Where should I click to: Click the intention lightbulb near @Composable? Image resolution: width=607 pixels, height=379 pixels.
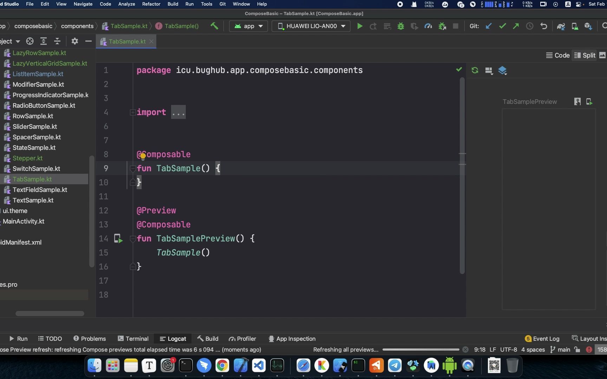click(142, 156)
